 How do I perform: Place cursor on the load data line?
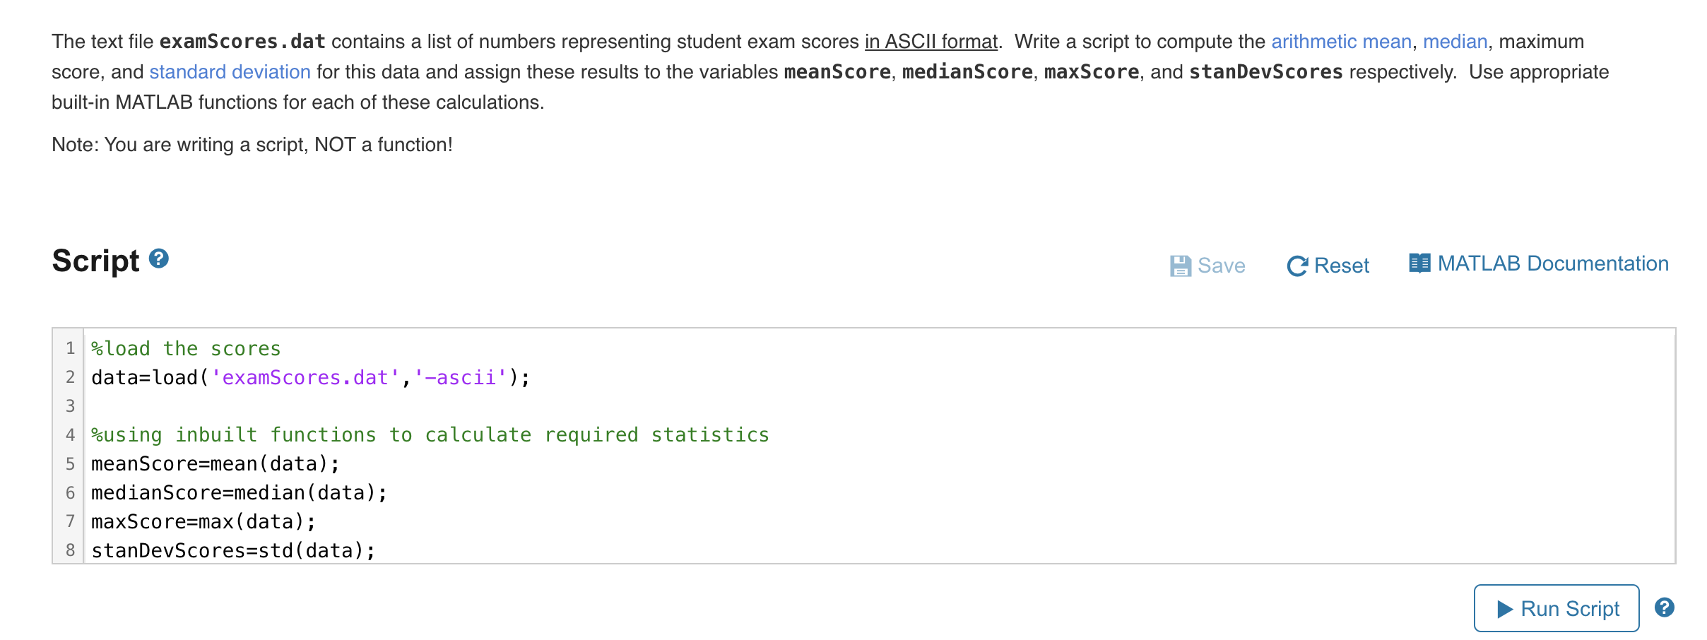click(309, 377)
